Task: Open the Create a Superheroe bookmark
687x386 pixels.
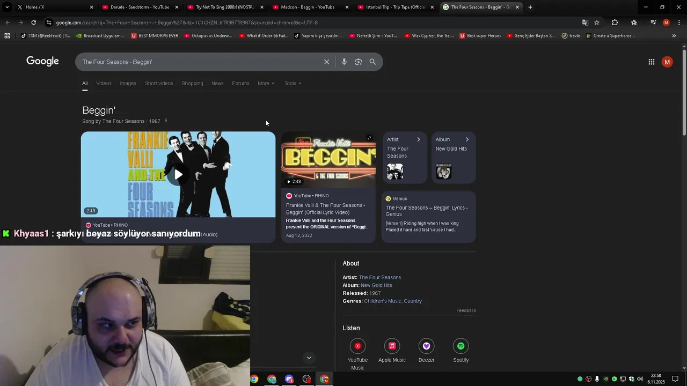Action: tap(610, 36)
